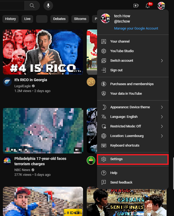This screenshot has height=216, width=174.
Task: Select the Live filter chip
Action: pyautogui.click(x=27, y=19)
